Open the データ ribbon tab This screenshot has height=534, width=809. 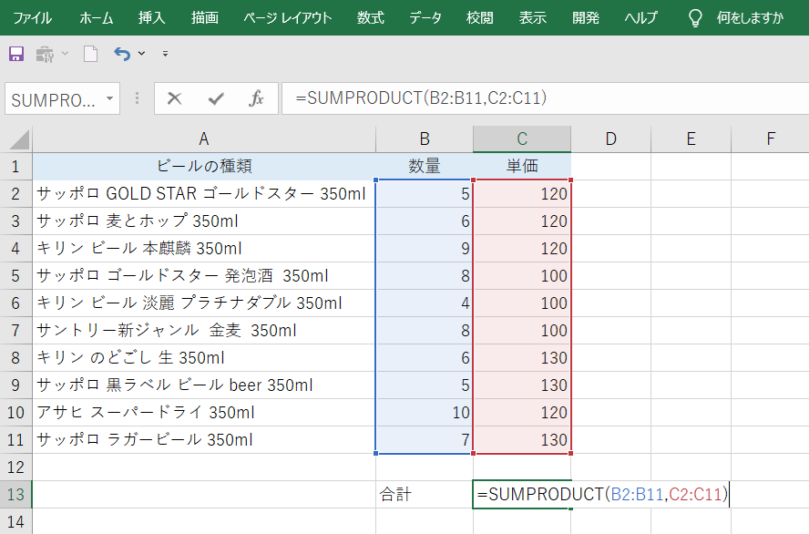click(425, 17)
